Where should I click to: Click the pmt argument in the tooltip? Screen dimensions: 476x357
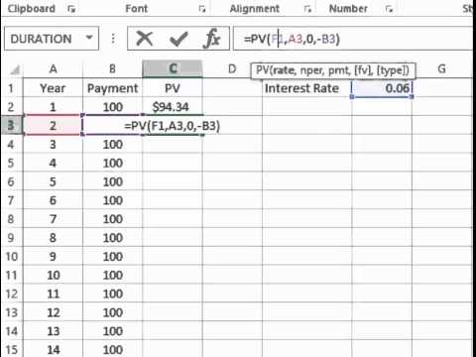click(339, 70)
